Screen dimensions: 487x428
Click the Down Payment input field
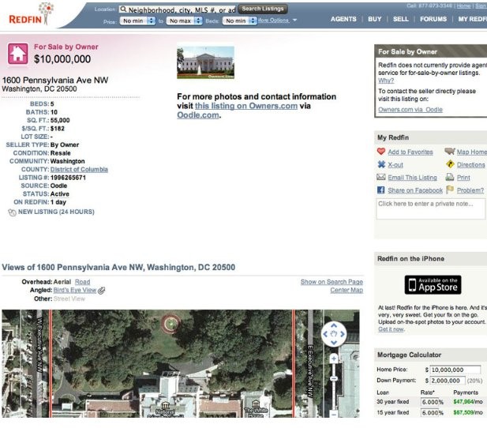[x=448, y=381]
